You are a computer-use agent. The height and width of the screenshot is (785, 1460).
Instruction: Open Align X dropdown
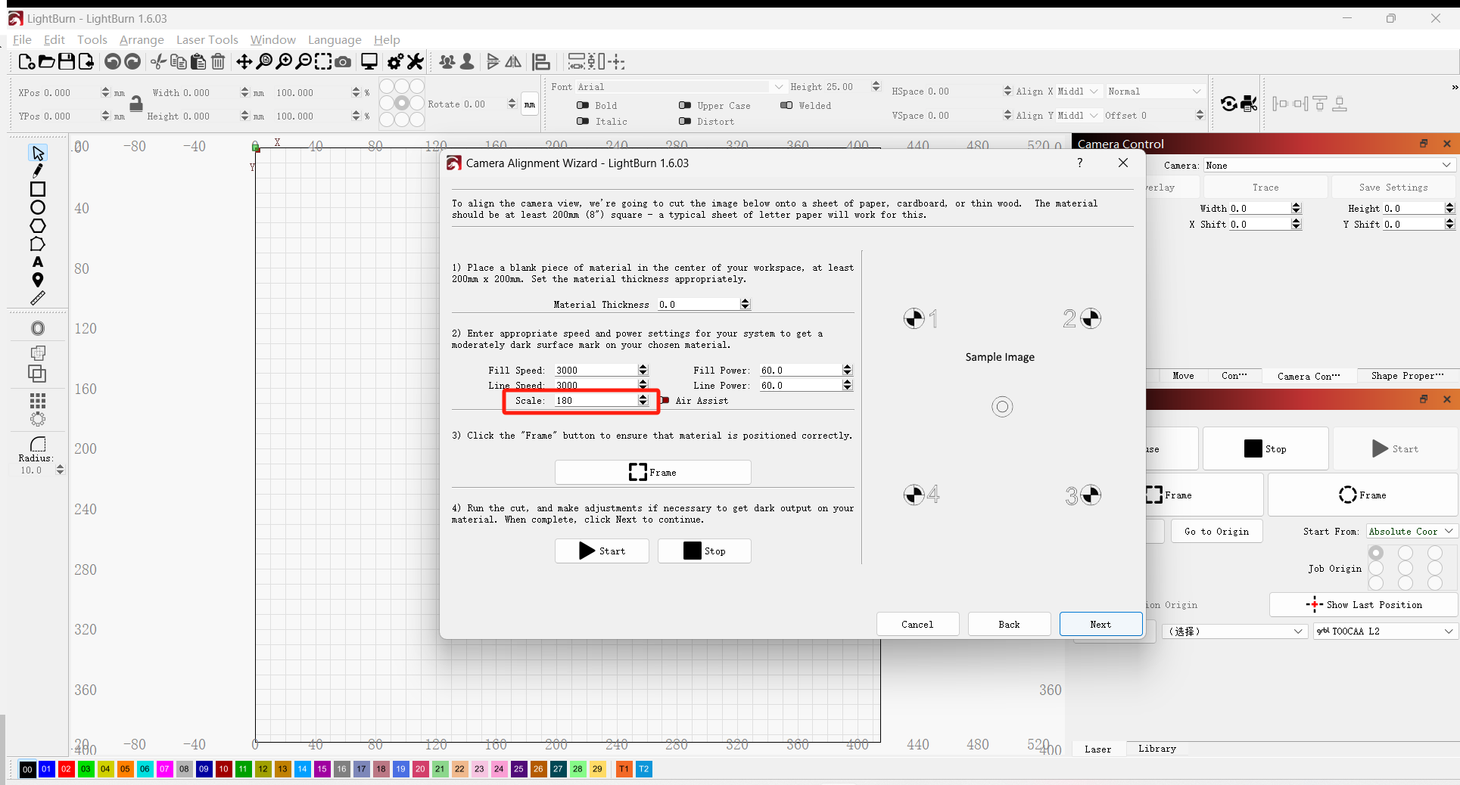click(x=1079, y=92)
